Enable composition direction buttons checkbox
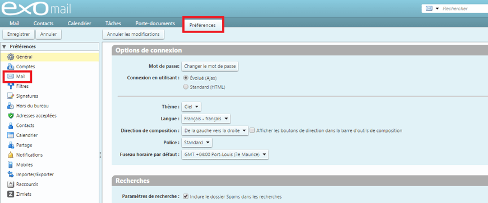This screenshot has height=203, width=488. (252, 131)
